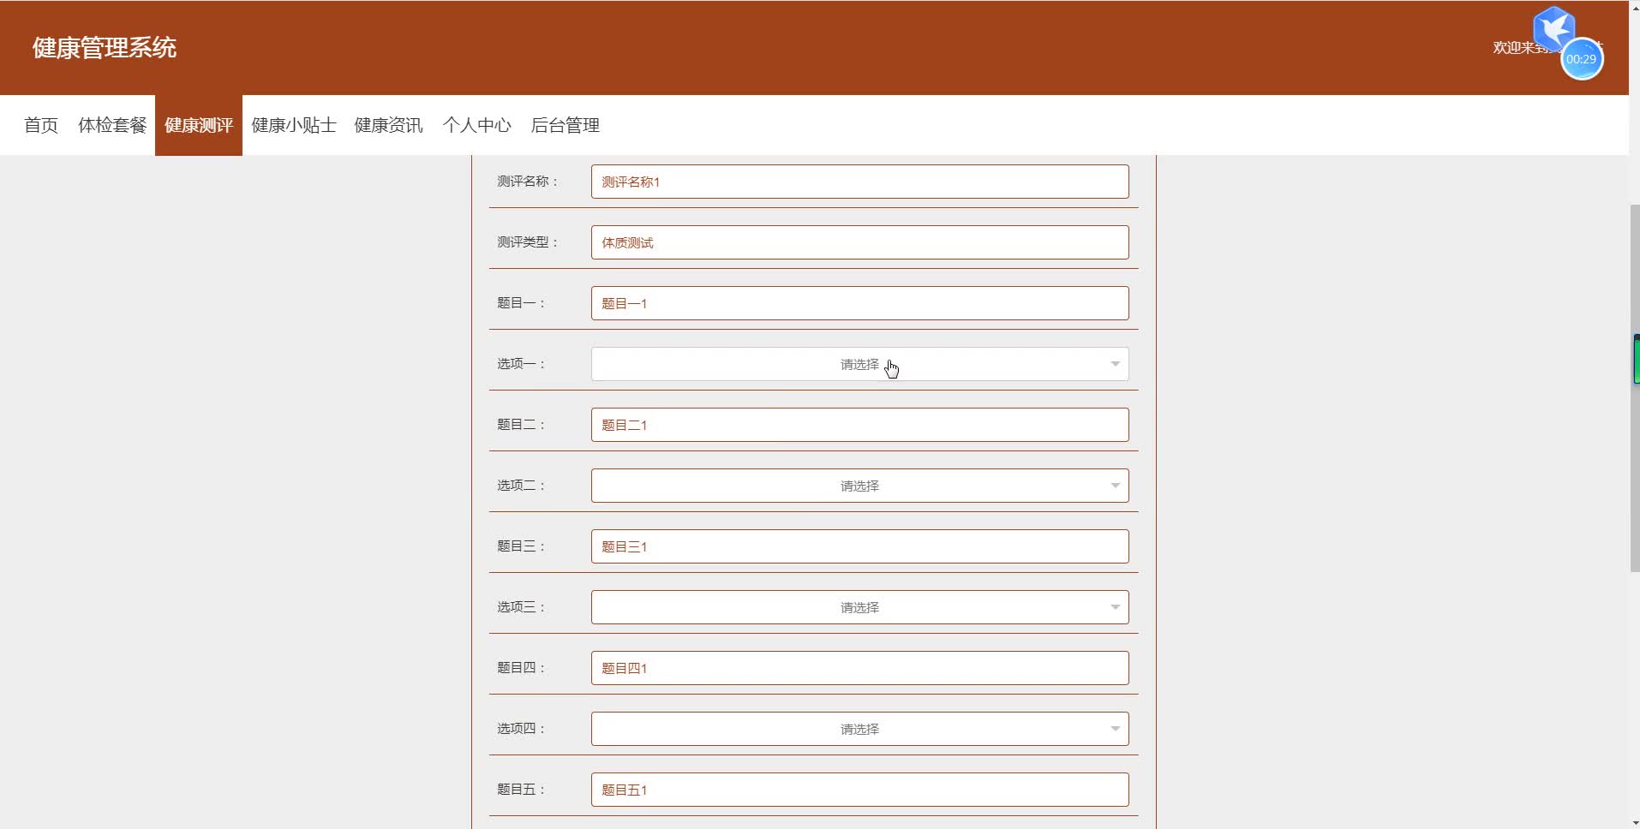Focus the 题目五 input field
Screen dimensions: 1640x829
[x=859, y=789]
